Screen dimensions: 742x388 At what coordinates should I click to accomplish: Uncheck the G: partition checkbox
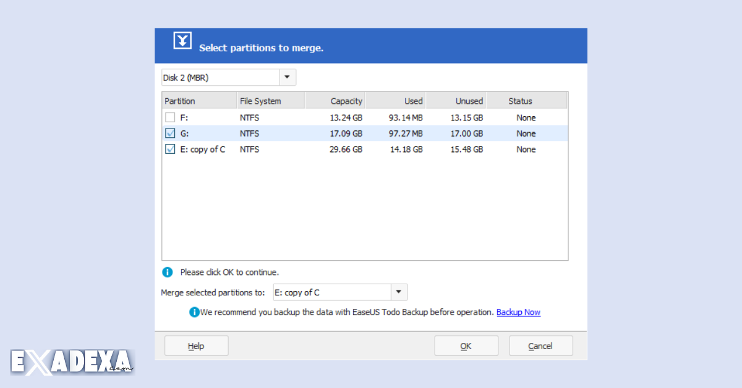[169, 133]
